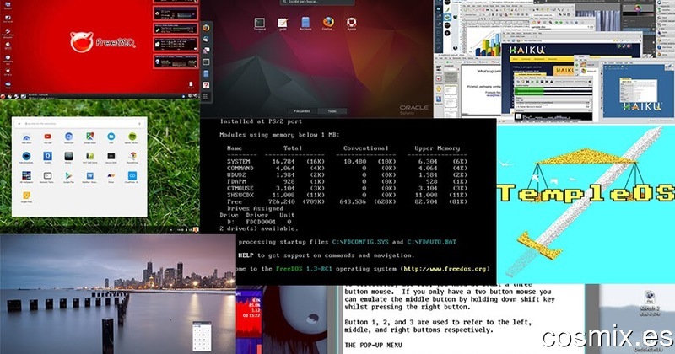Click the 'CTMOUSE' row name in the FreeDOS memory table
Viewport: 675px width, 354px height.
click(240, 189)
